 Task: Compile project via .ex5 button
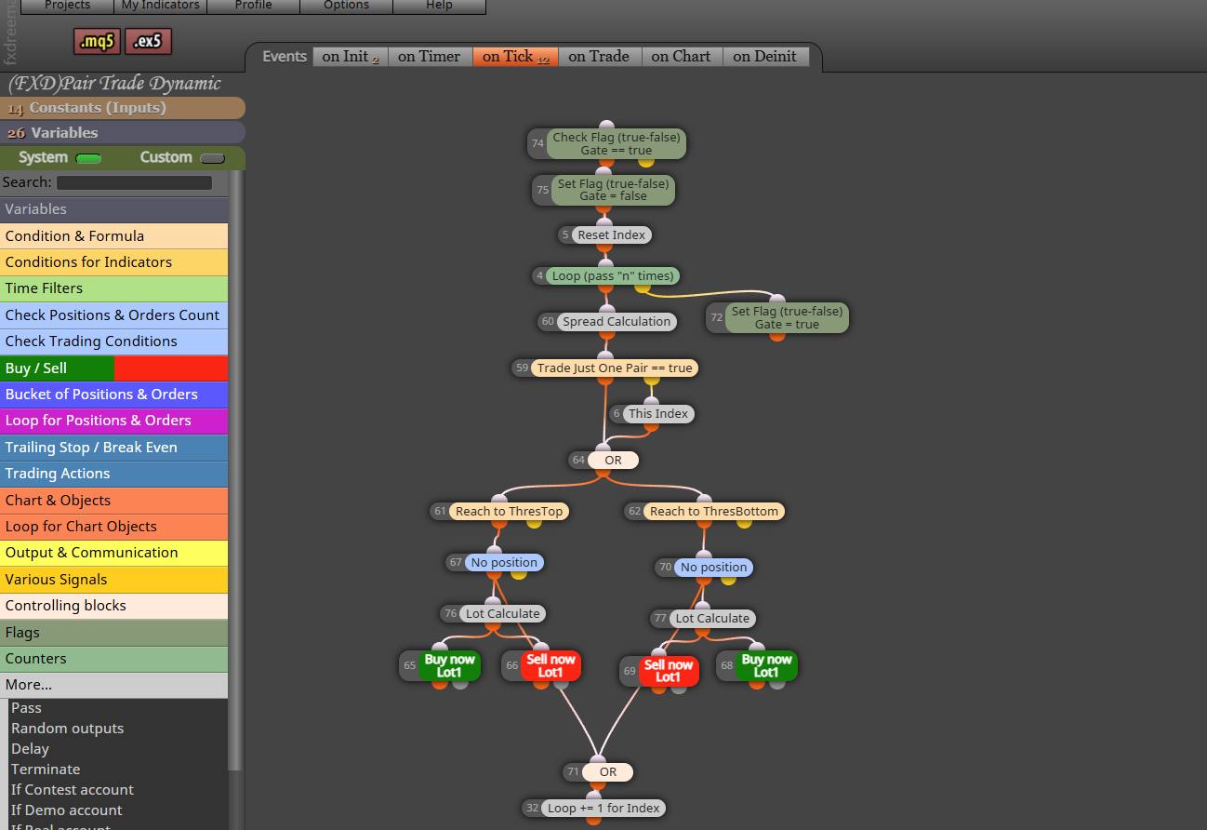148,42
